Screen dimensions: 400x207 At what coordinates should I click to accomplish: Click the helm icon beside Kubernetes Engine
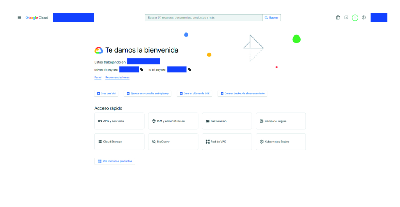[x=261, y=142]
